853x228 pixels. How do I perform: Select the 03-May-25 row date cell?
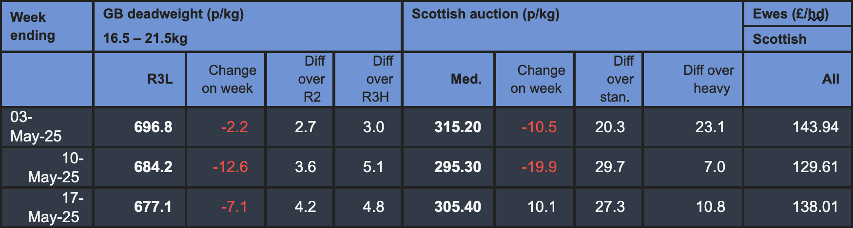click(47, 127)
